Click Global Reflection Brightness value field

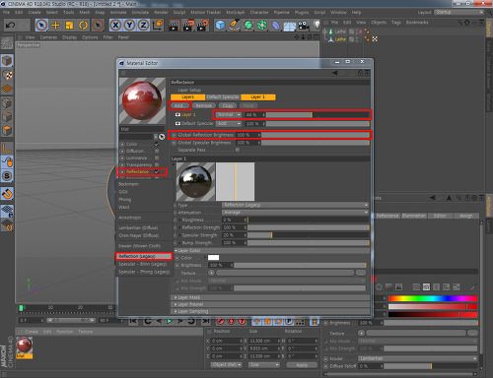tap(248, 135)
